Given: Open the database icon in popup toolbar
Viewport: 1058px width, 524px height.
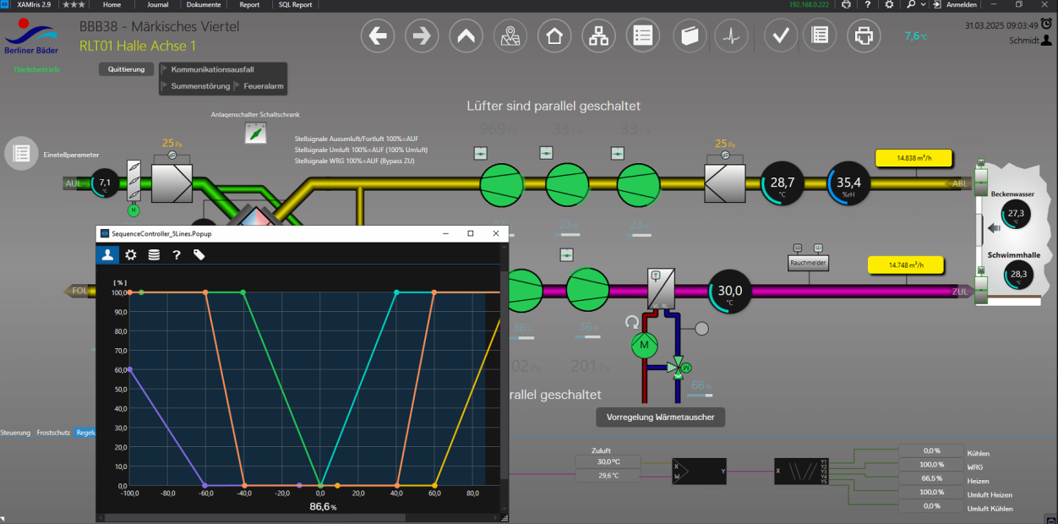Looking at the screenshot, I should point(154,254).
